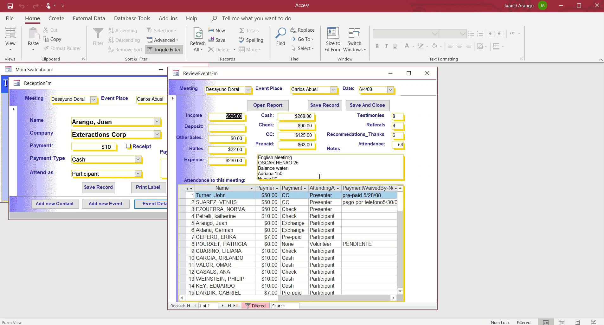Open the Font Color picker
The height and width of the screenshot is (325, 604).
407,47
